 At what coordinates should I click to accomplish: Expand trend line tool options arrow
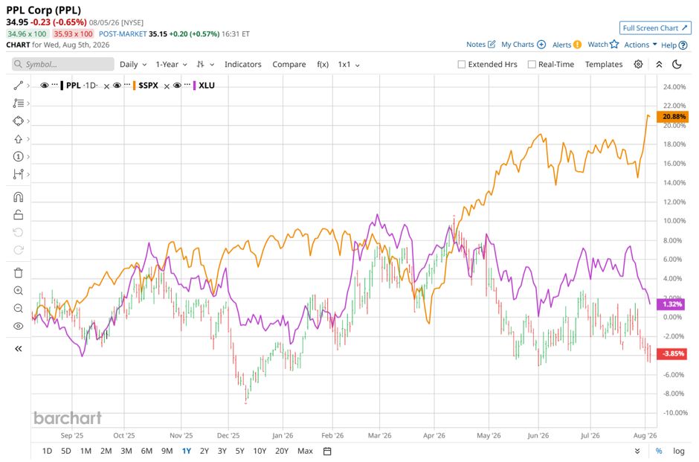point(28,86)
